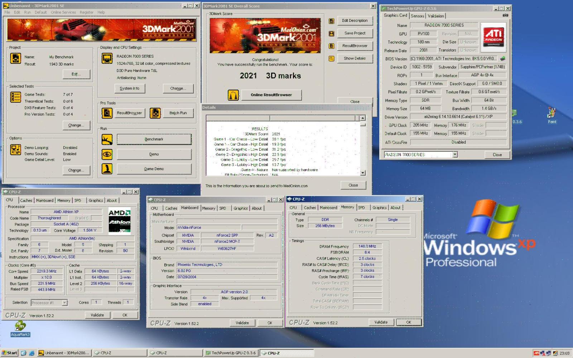Image resolution: width=573 pixels, height=358 pixels.
Task: Click the Edit Description icon in Overall Score
Action: click(x=332, y=21)
